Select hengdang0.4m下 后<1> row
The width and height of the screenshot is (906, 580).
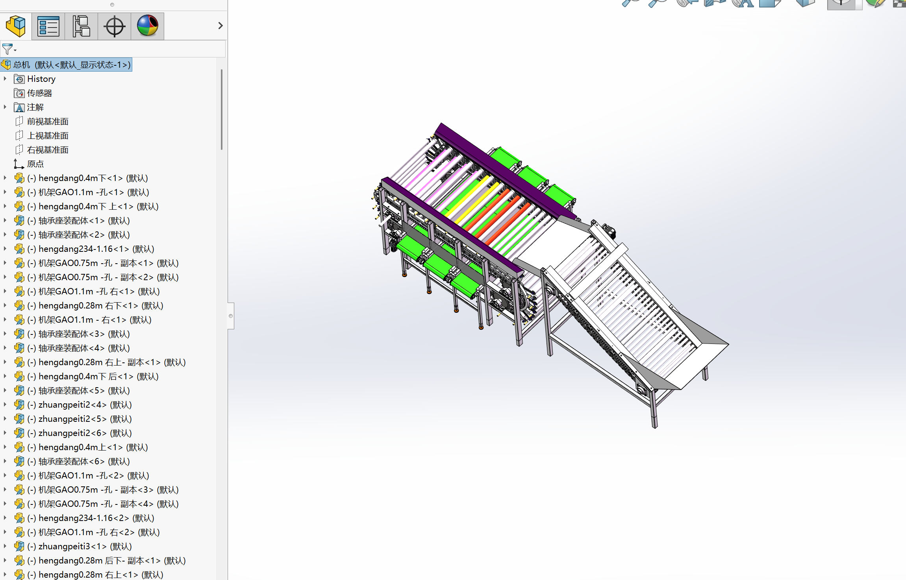pos(93,377)
